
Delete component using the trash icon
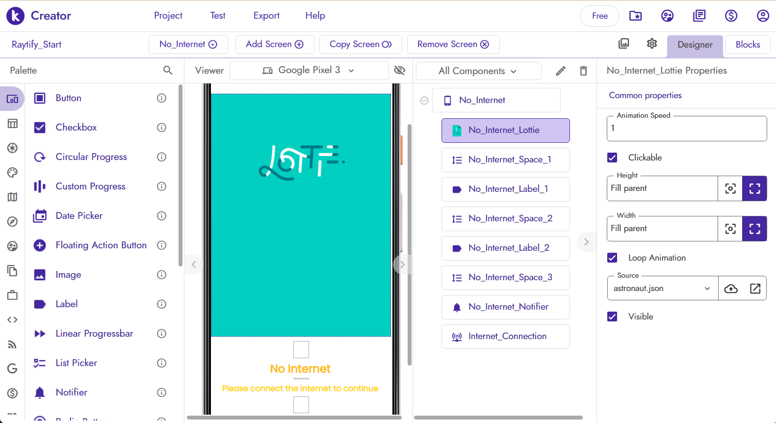pos(583,71)
